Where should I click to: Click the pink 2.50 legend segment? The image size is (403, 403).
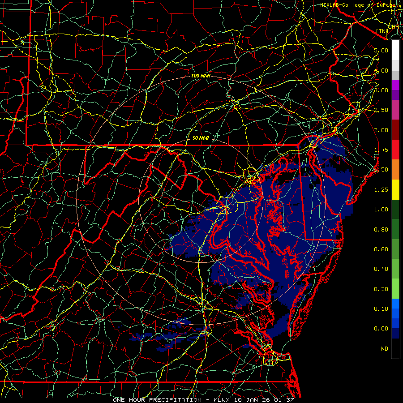(x=395, y=110)
